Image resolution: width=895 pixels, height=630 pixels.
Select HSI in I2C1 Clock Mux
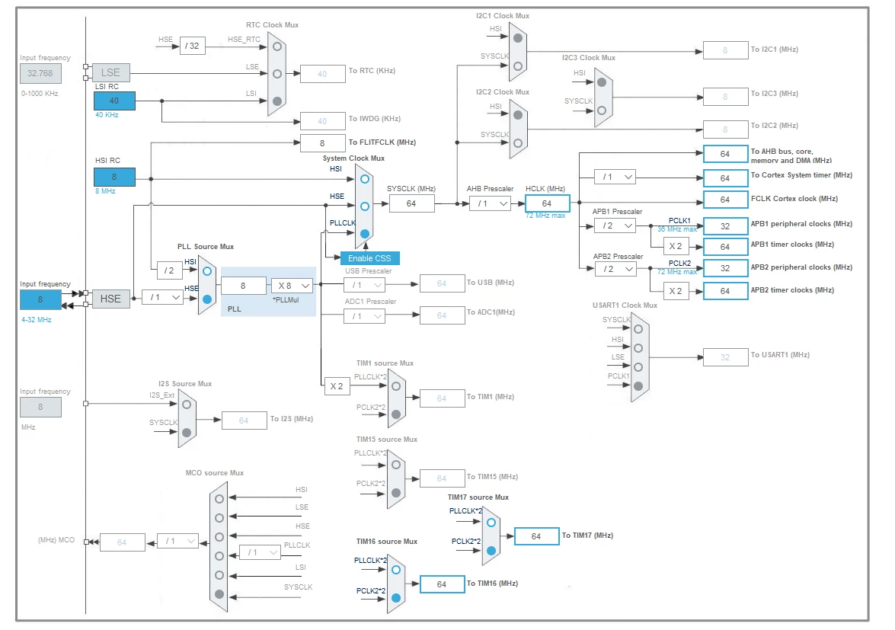(x=518, y=38)
